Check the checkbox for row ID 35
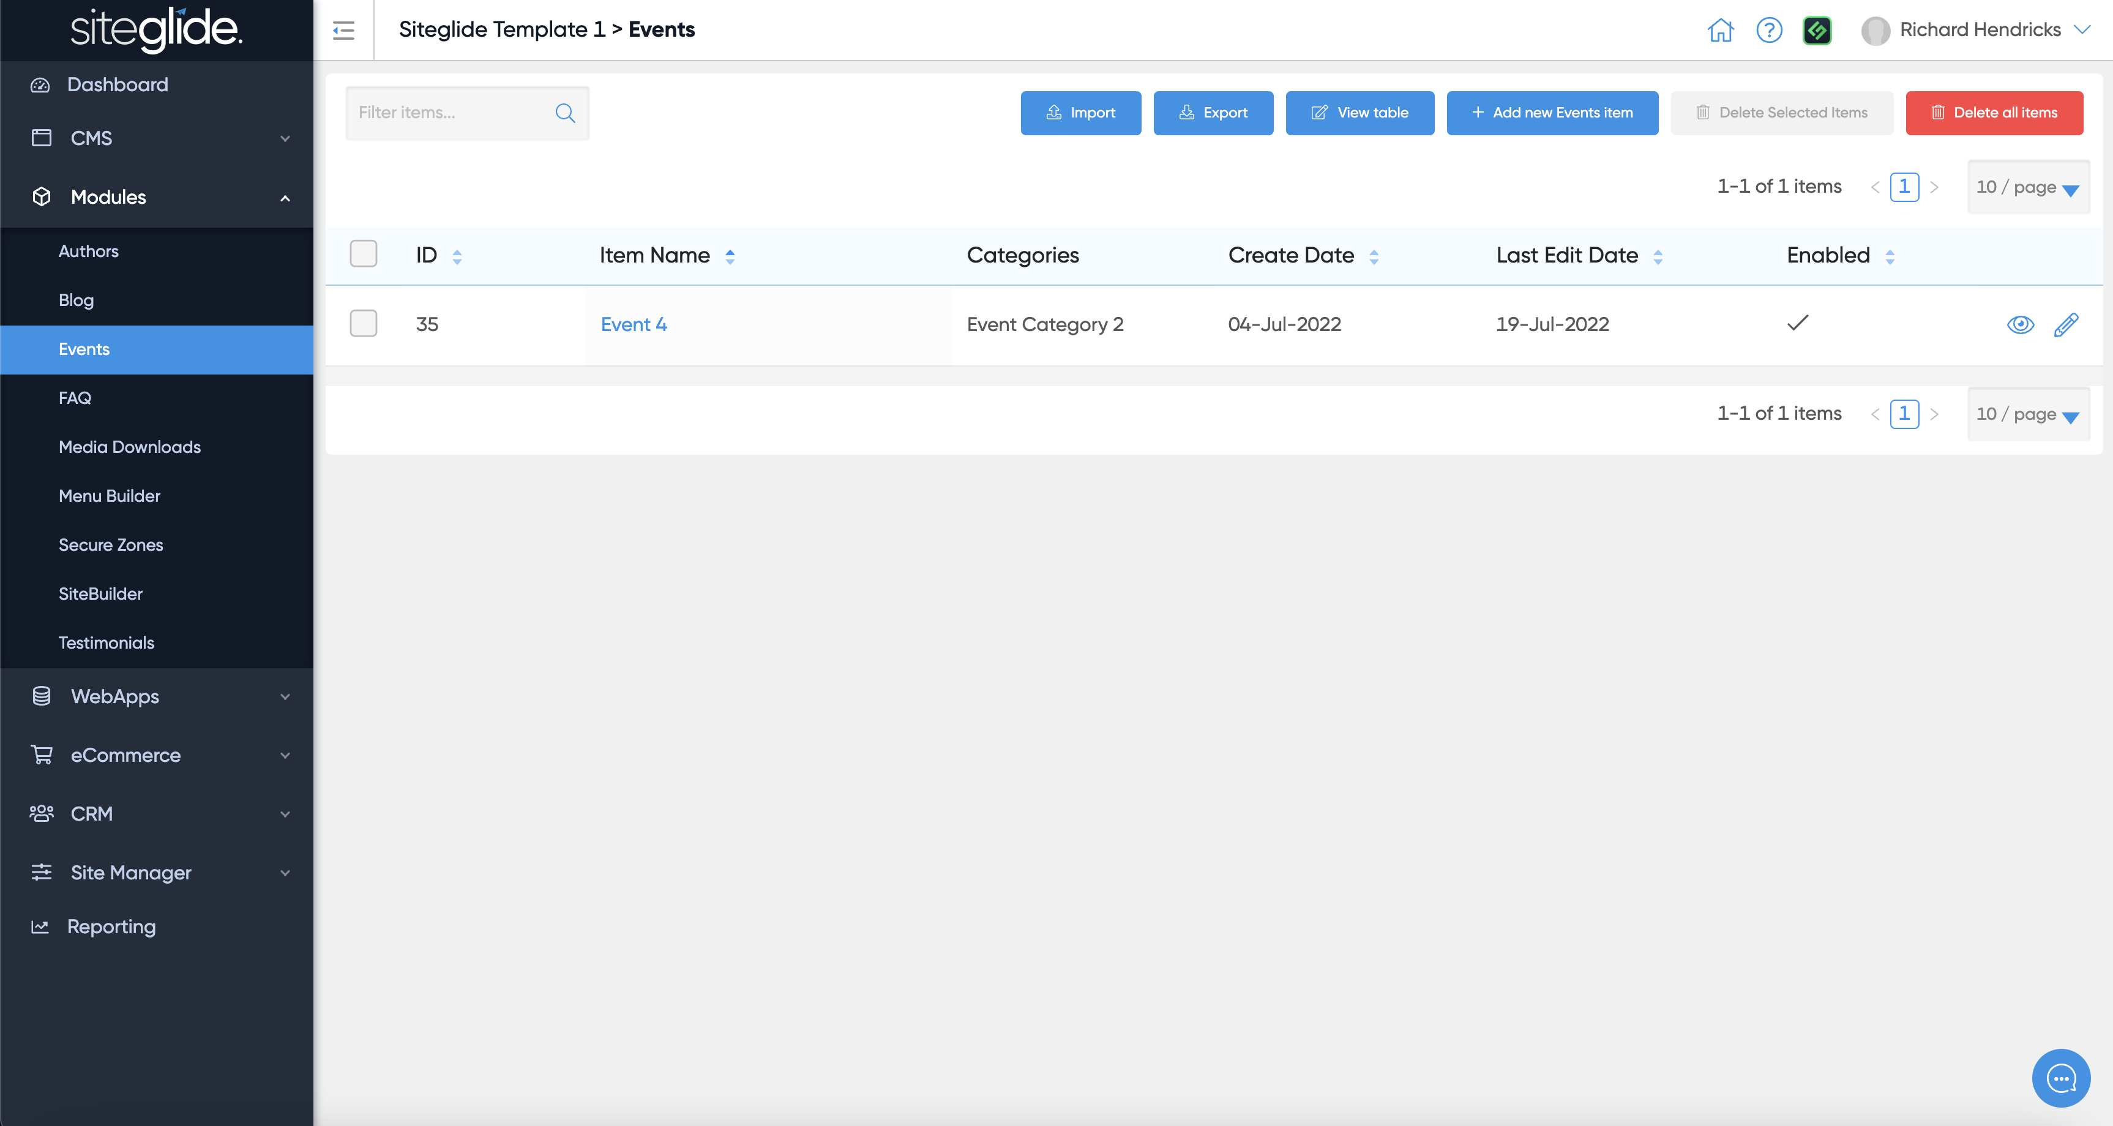This screenshot has width=2113, height=1126. tap(364, 324)
